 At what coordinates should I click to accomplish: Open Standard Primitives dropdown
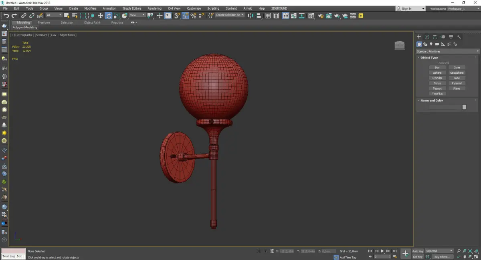click(448, 51)
